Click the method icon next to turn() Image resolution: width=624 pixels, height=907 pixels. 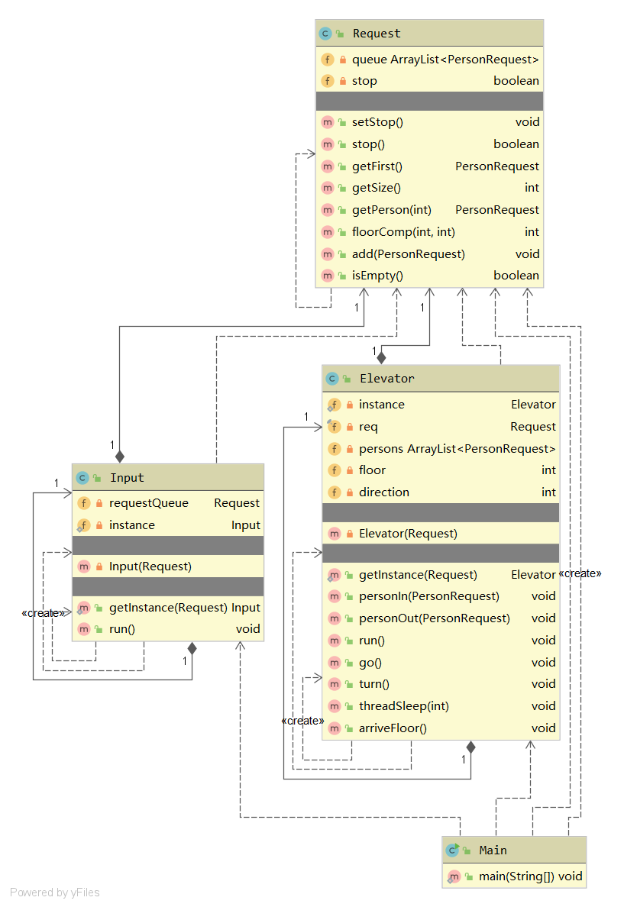point(334,684)
